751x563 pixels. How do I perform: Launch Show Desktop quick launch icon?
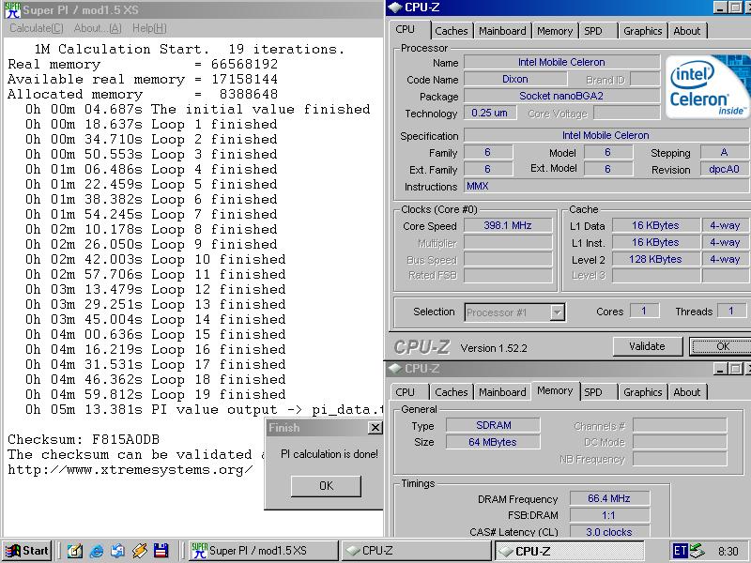click(x=75, y=551)
